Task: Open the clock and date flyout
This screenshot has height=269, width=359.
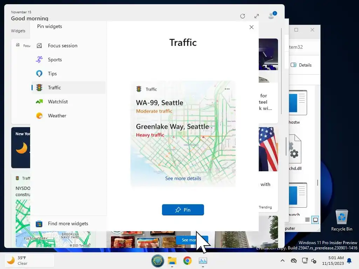Action: [333, 261]
